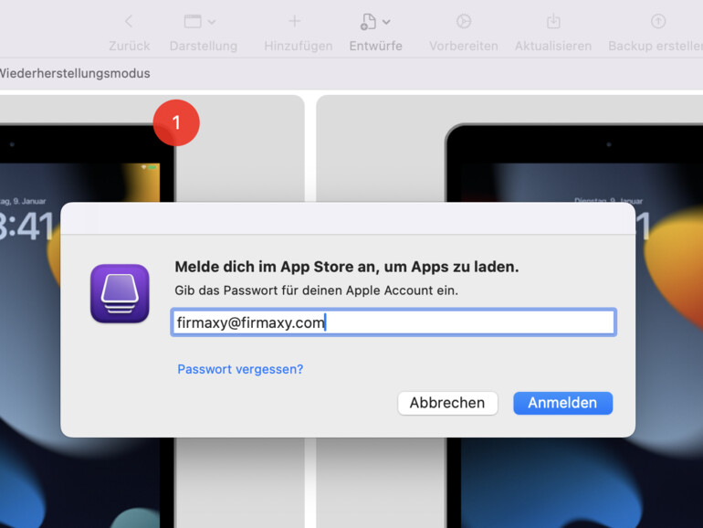Screen dimensions: 703x528
Task: Open the Entwürfe blueprints icon
Action: click(x=368, y=22)
